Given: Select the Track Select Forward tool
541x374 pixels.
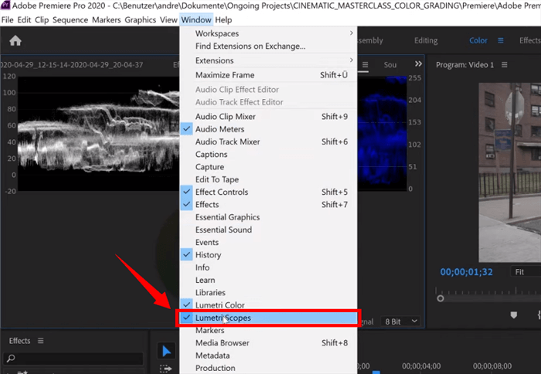Looking at the screenshot, I should (166, 369).
